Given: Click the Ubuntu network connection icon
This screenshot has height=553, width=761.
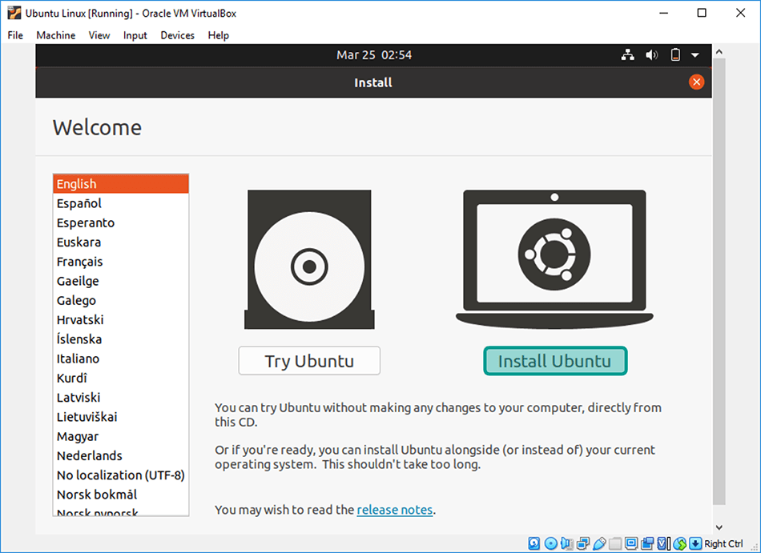Looking at the screenshot, I should click(627, 54).
